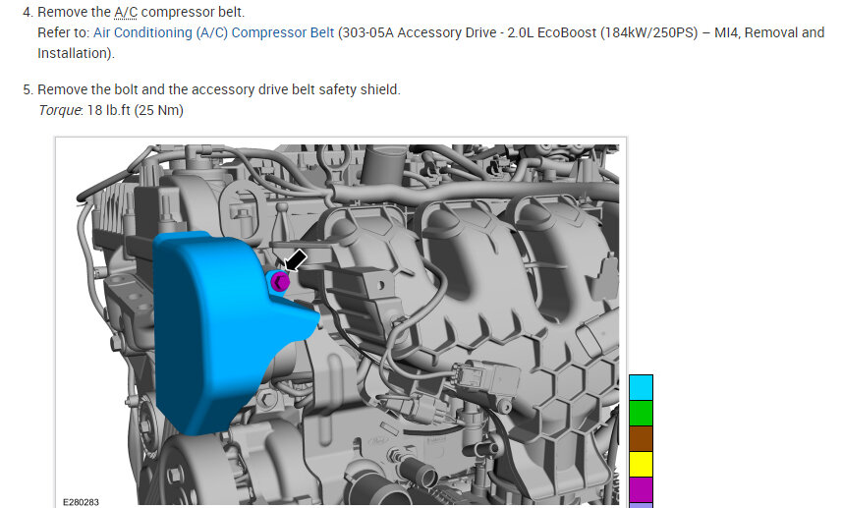
Task: Click the text 'Torque: 18 lb.ft (25 Nm)'
Action: pyautogui.click(x=111, y=110)
